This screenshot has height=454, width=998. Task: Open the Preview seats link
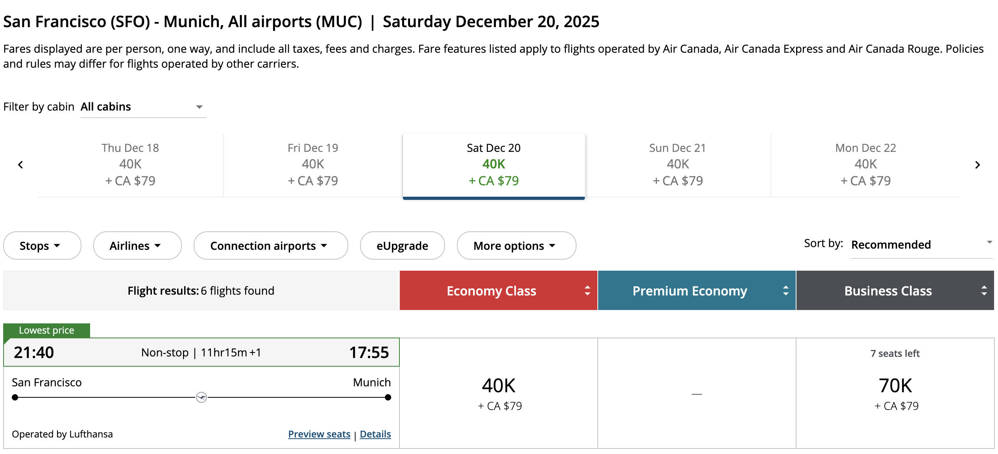(319, 434)
